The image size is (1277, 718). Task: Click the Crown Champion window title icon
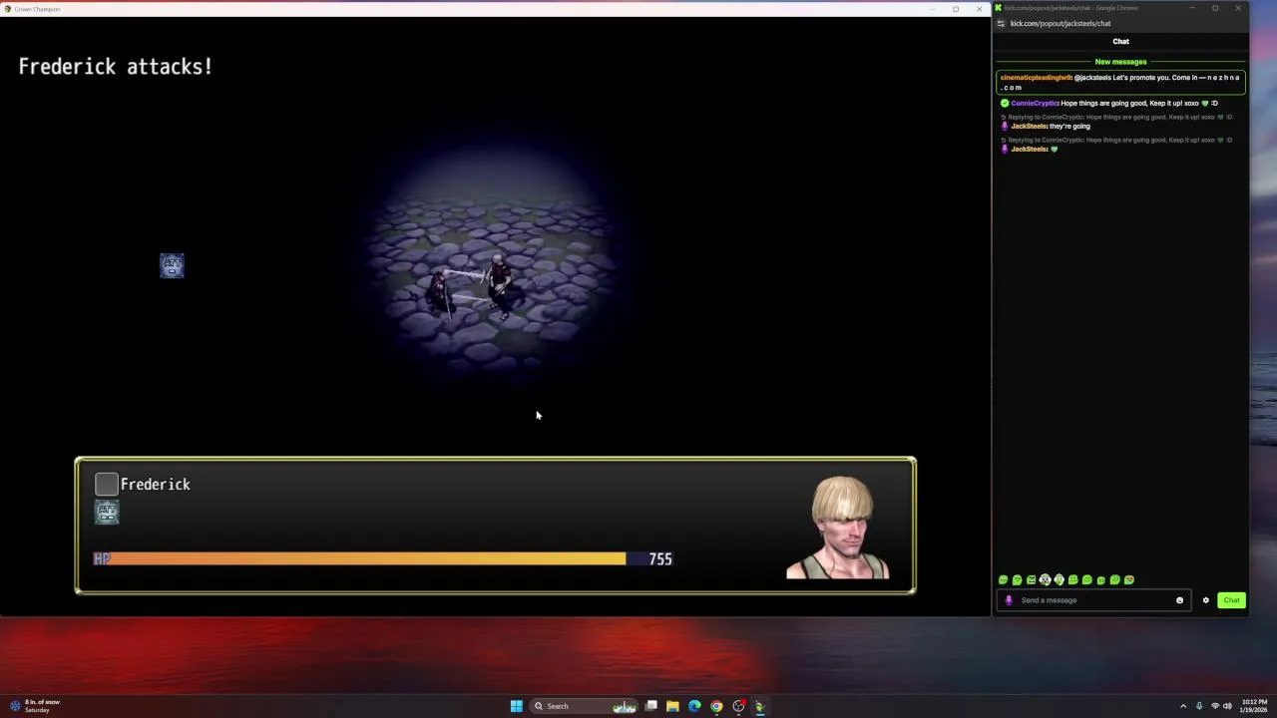(x=8, y=9)
